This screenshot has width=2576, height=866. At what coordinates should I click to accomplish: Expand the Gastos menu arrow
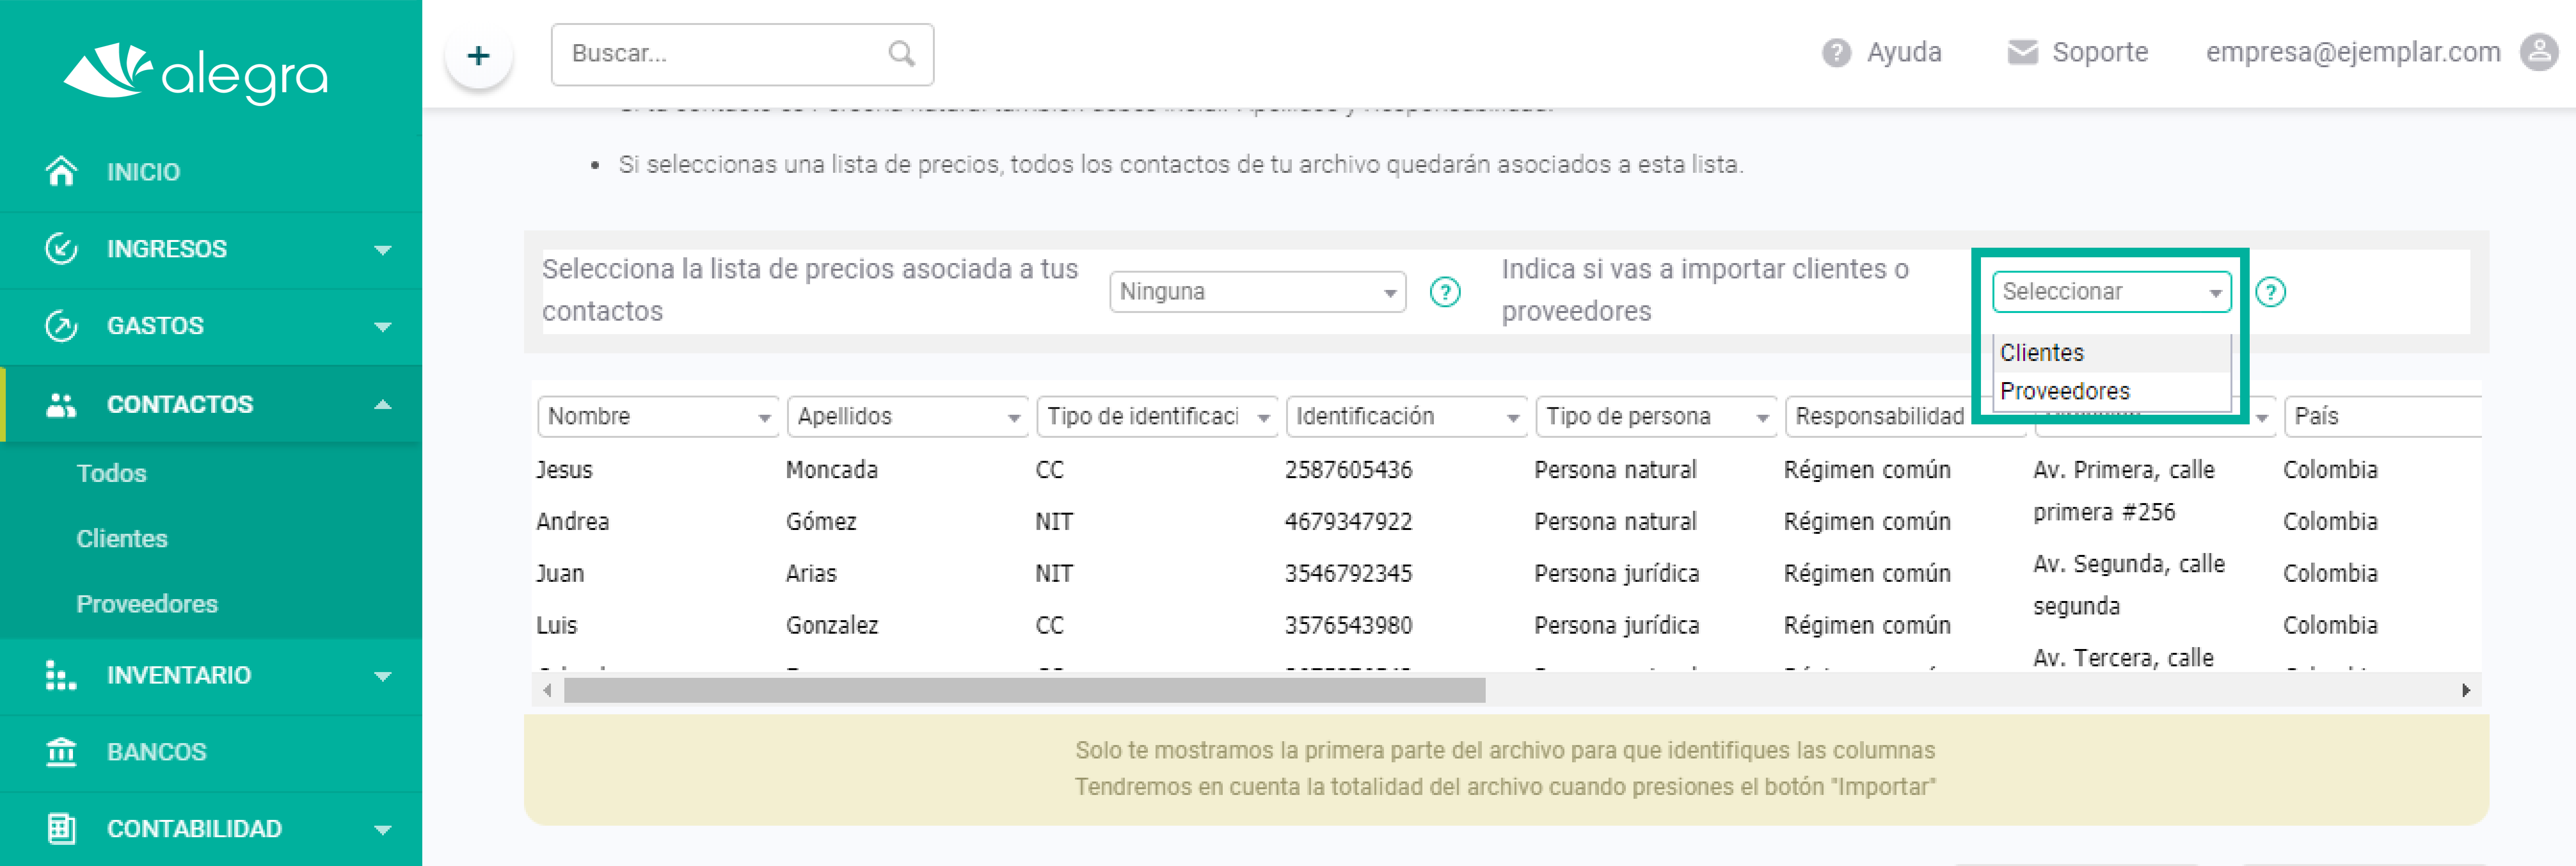tap(382, 326)
